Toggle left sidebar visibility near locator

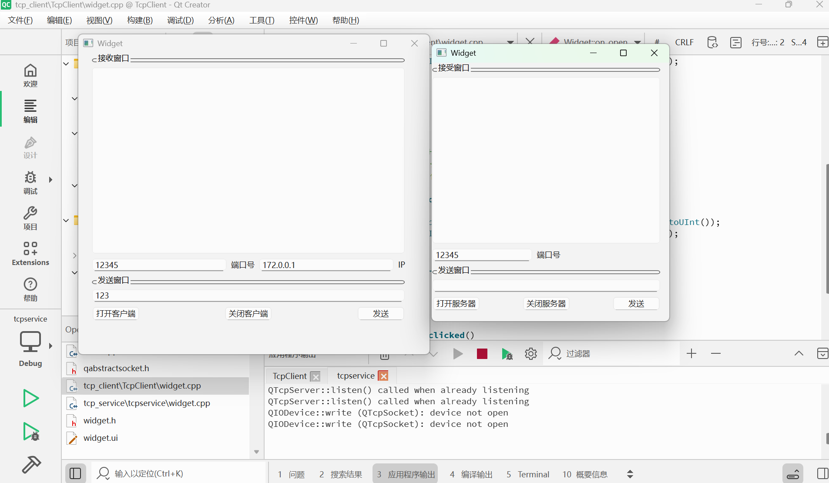pos(75,473)
